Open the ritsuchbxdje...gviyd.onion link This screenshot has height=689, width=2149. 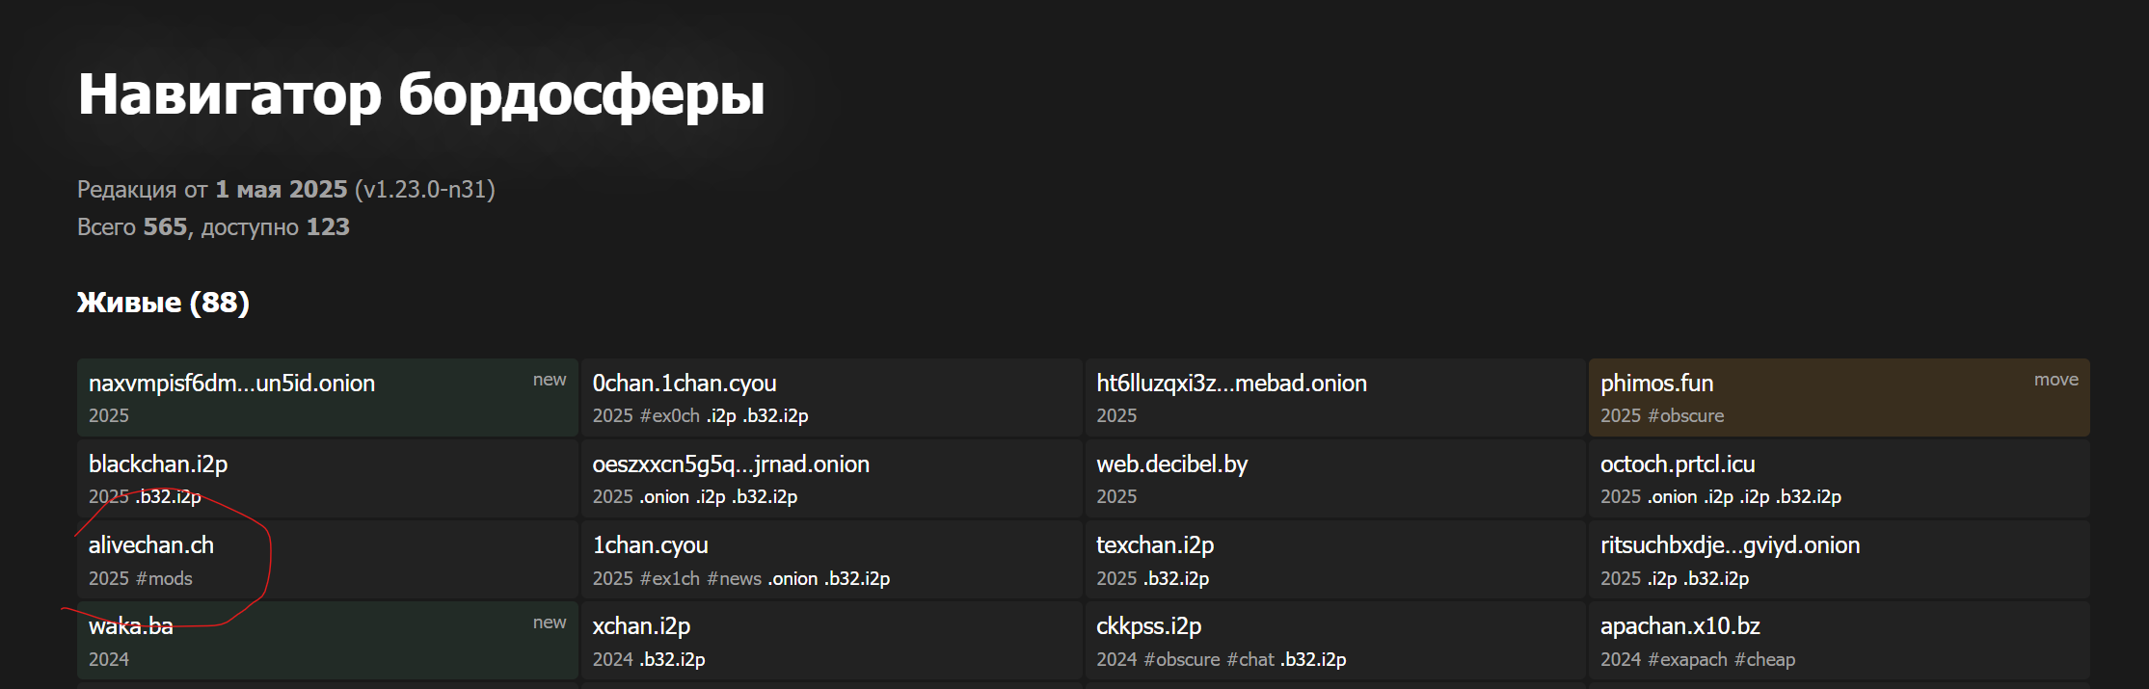1730,545
